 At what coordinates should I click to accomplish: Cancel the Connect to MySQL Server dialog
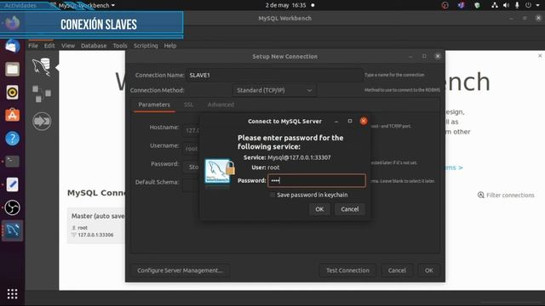point(350,209)
